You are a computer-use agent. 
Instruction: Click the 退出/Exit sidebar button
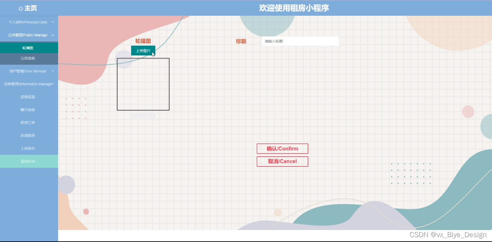pyautogui.click(x=29, y=161)
